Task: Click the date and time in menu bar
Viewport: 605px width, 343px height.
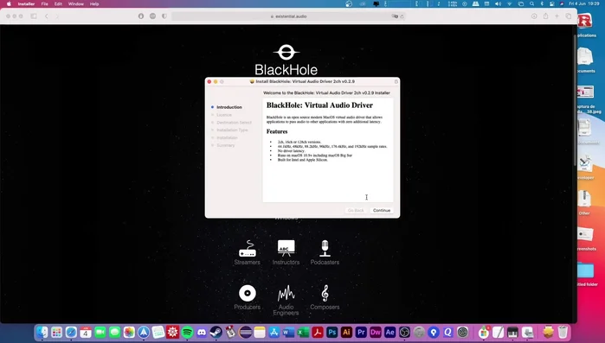Action: tap(583, 3)
